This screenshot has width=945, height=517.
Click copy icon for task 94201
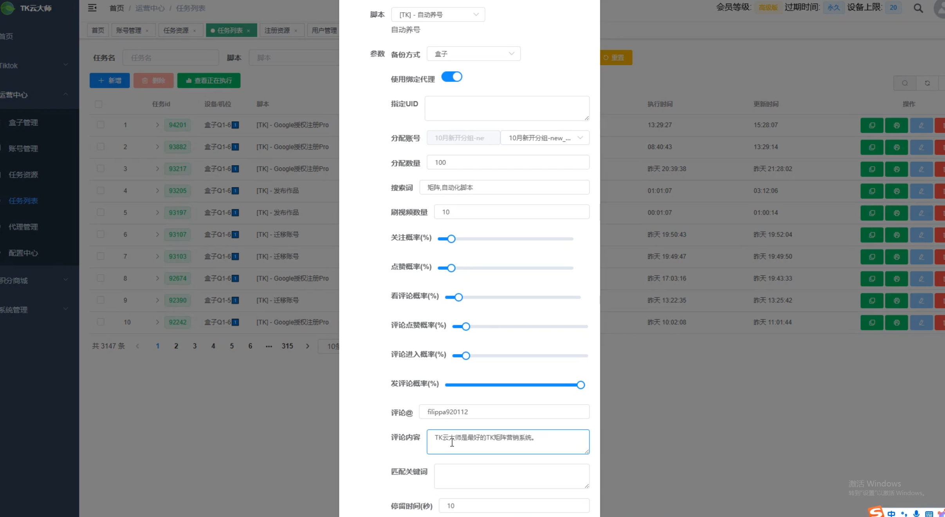871,125
